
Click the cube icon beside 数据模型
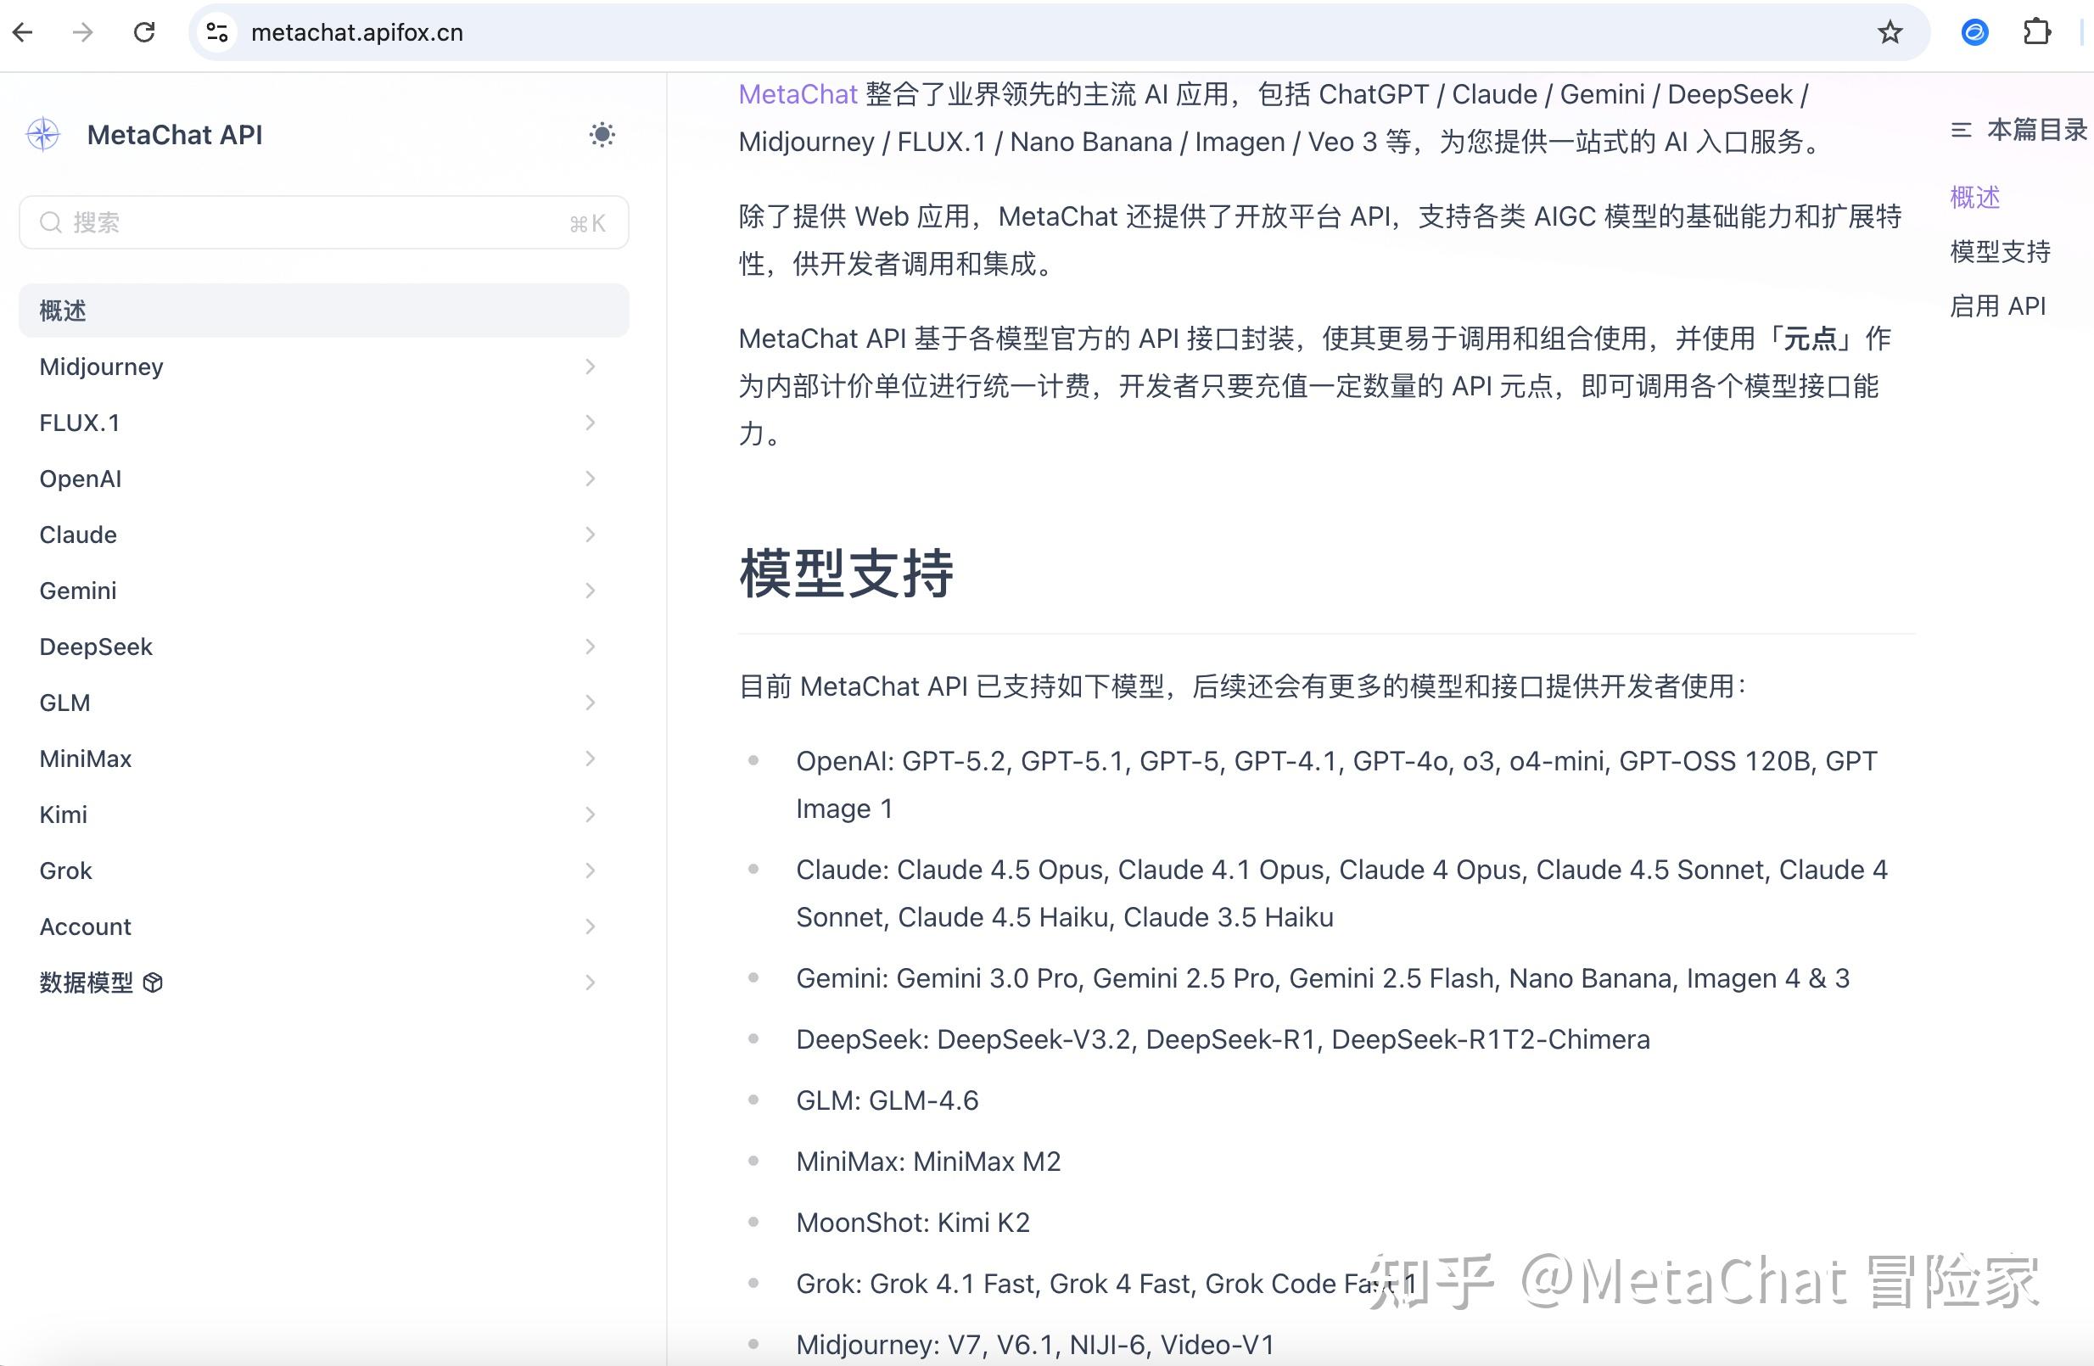(151, 983)
